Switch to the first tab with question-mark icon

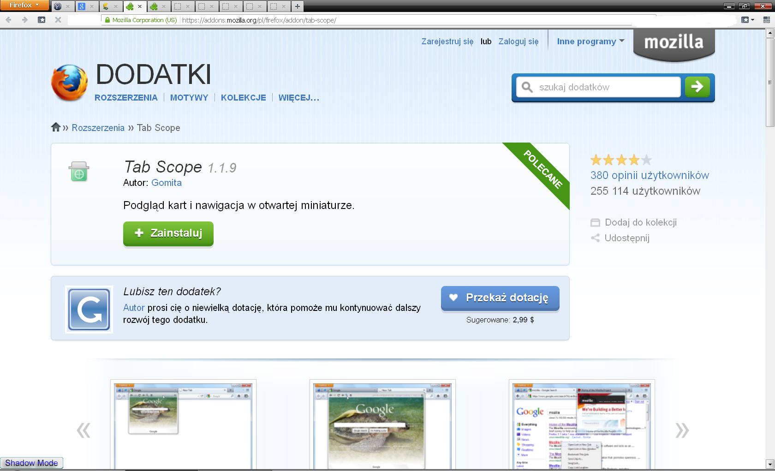(62, 6)
